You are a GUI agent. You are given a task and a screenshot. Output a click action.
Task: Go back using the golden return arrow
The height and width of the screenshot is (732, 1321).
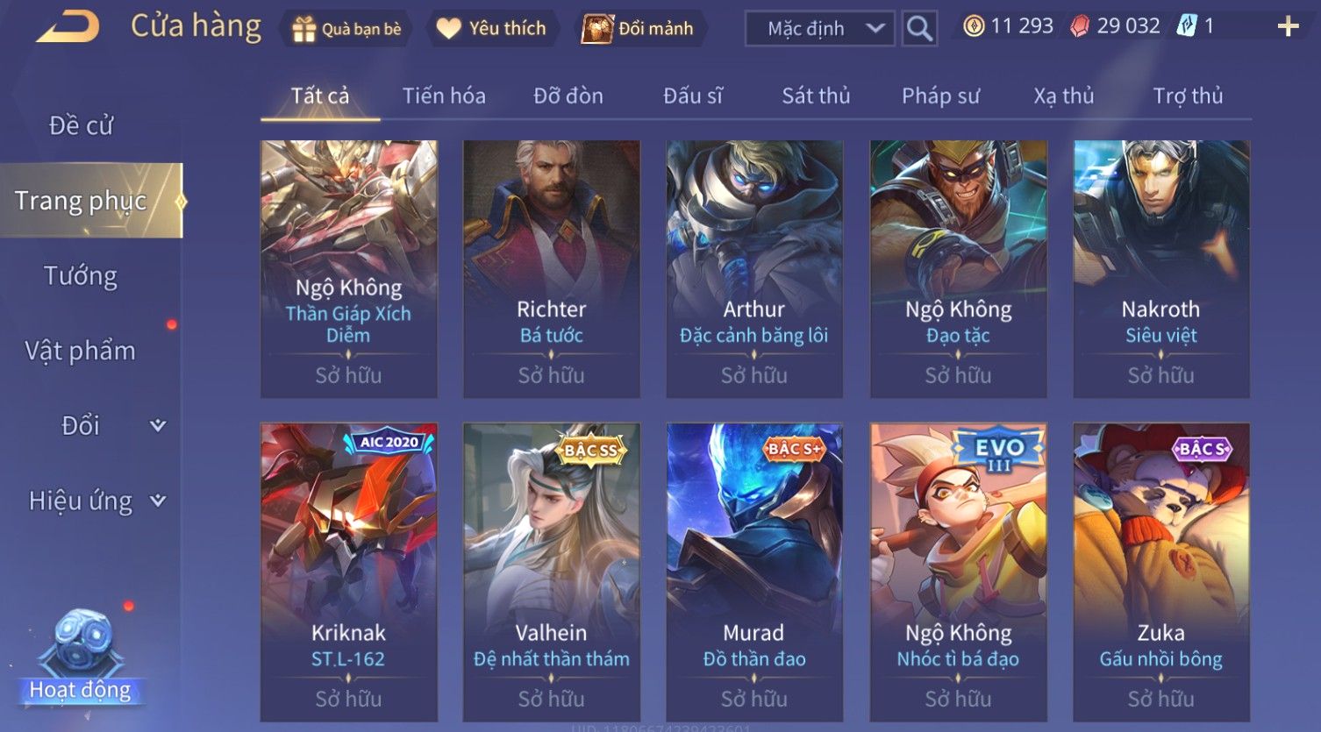[68, 26]
